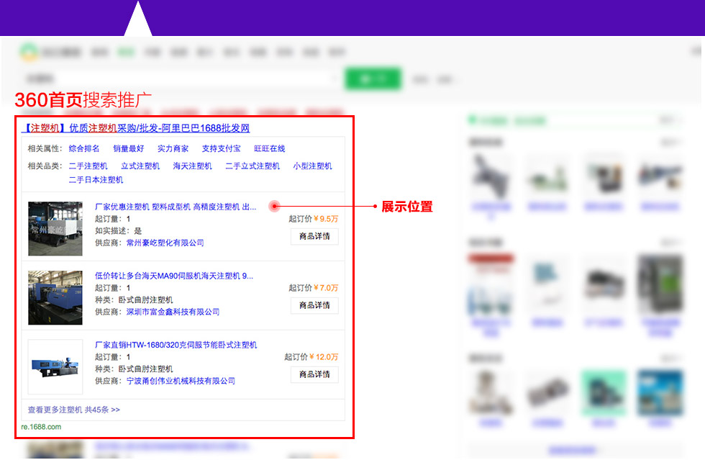Open supplier 常州豪屹塑化有限公司
Screen dimensions: 705x460
165,243
